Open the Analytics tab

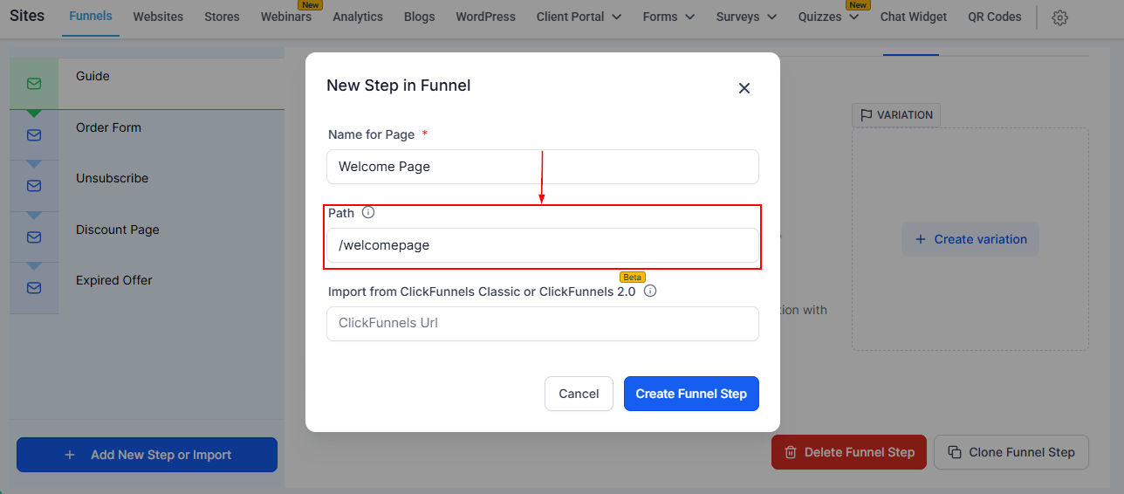358,17
